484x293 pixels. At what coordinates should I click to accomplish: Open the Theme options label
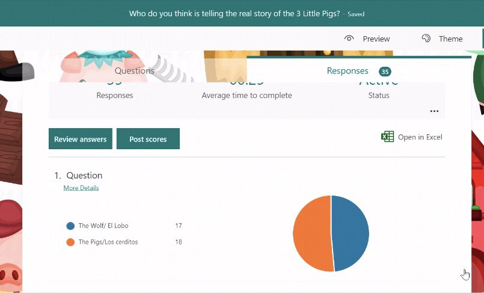pos(451,39)
